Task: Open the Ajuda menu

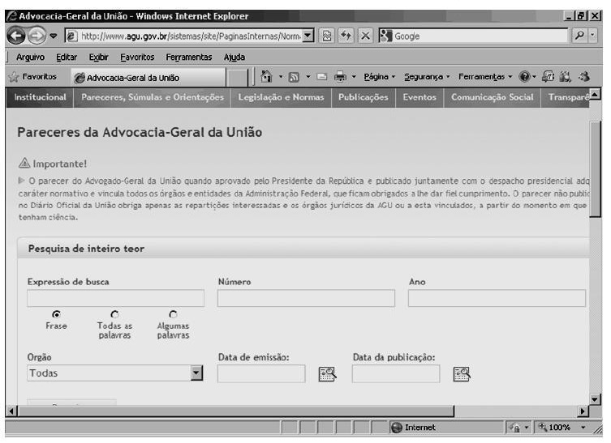Action: 235,58
